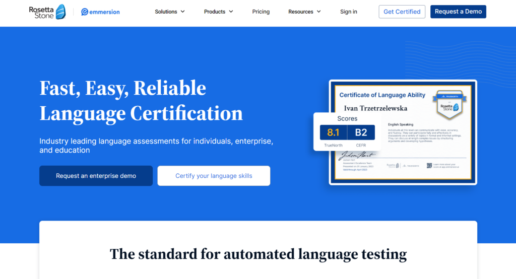Click the Sign in link

pos(349,12)
